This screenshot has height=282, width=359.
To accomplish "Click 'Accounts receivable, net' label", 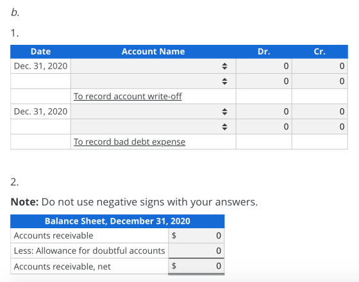I will coord(62,267).
